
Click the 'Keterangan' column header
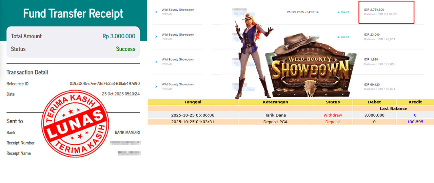click(275, 102)
